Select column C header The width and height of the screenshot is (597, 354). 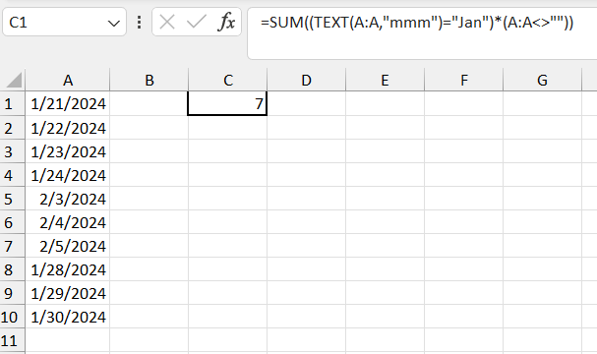point(227,80)
